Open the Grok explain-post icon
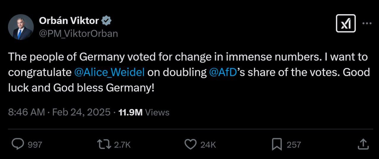The height and width of the screenshot is (159, 379). coord(346,23)
